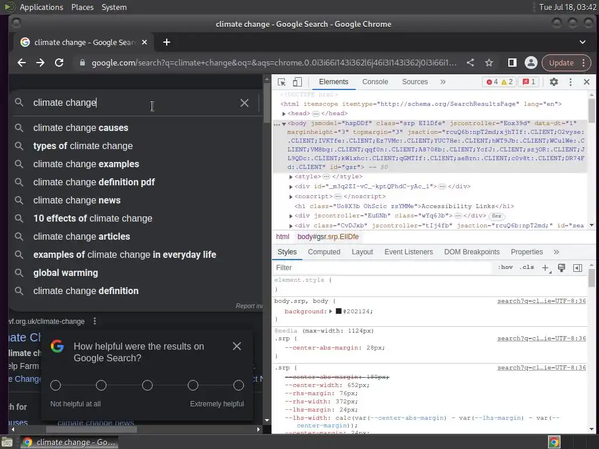Select suggestion 'climate change causes'
This screenshot has width=599, height=449.
(x=136, y=127)
